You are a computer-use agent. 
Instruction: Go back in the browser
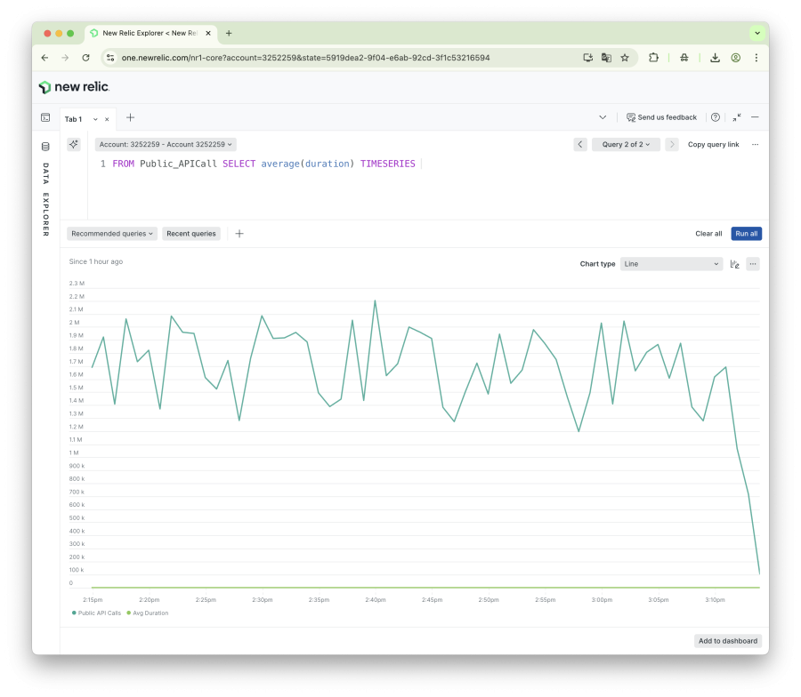(x=45, y=58)
